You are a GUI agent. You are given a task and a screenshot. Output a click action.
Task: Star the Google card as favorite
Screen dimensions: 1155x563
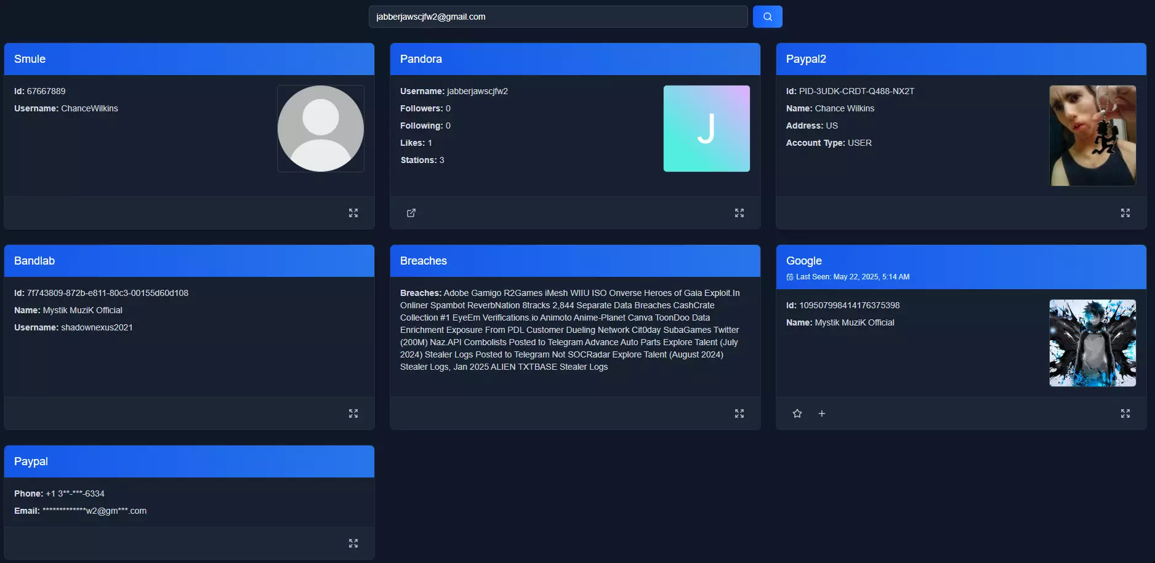pos(797,413)
